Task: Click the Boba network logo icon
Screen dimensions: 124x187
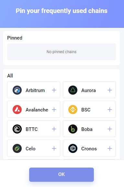Action: tap(73, 129)
